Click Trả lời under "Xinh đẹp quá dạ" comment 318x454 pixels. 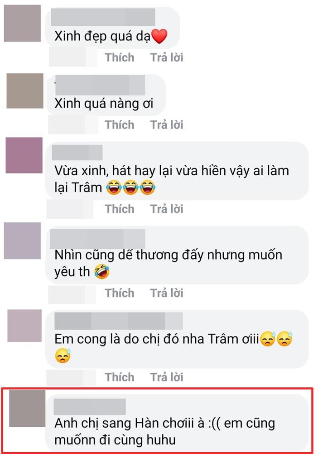pyautogui.click(x=167, y=57)
